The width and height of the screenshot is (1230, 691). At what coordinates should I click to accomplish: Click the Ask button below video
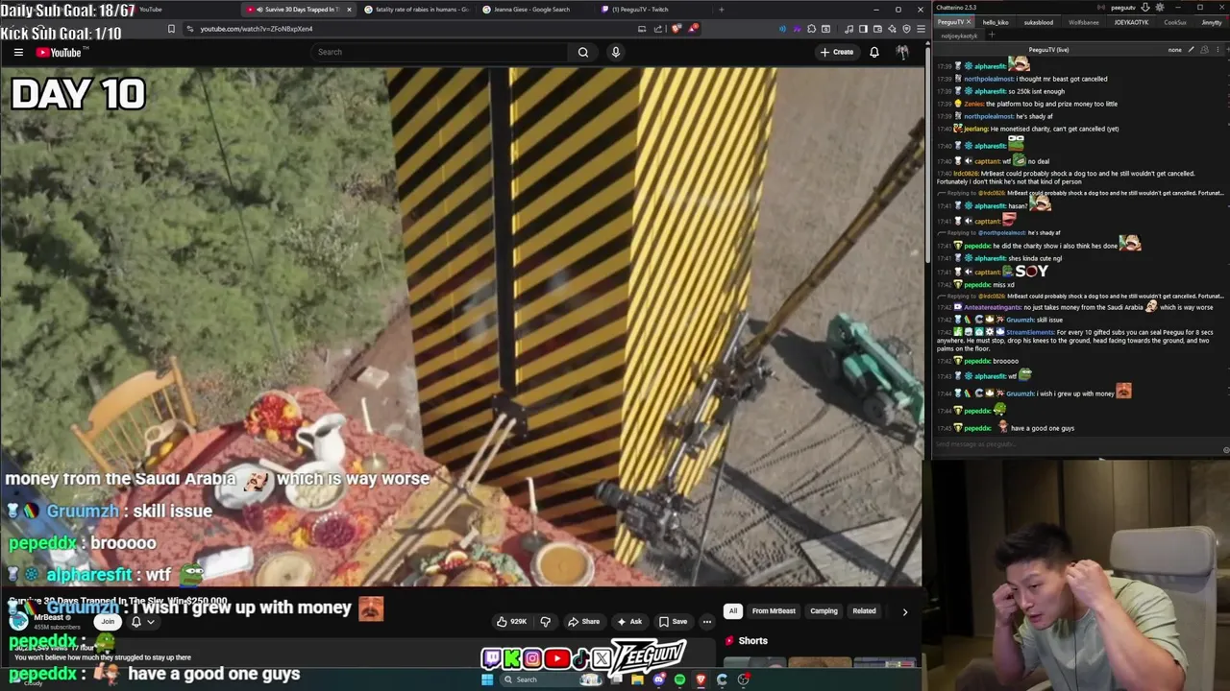(x=629, y=622)
